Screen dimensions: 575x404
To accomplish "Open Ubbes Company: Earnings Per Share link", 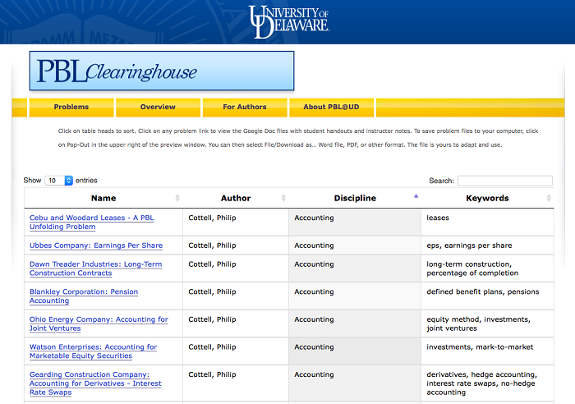I will 96,246.
